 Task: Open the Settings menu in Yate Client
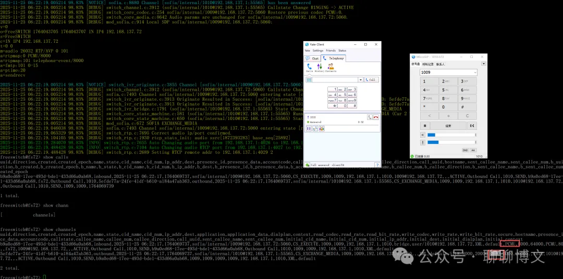pos(318,51)
